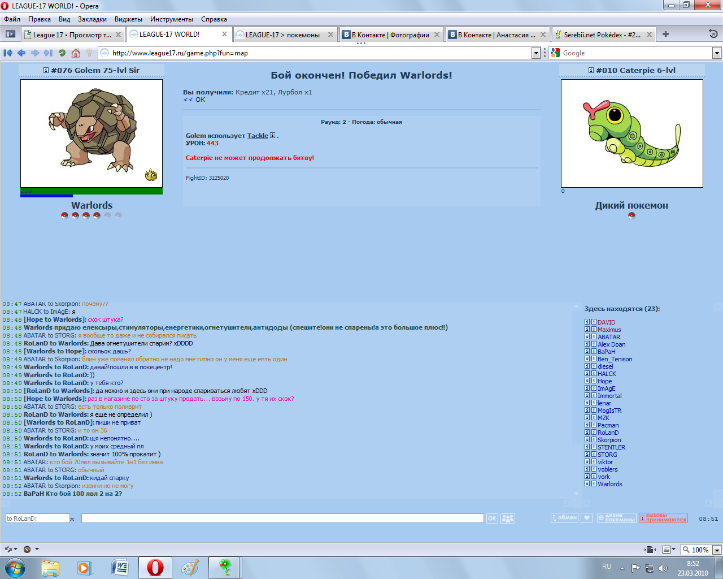Open the zoom 100% dropdown arrow

(717, 550)
